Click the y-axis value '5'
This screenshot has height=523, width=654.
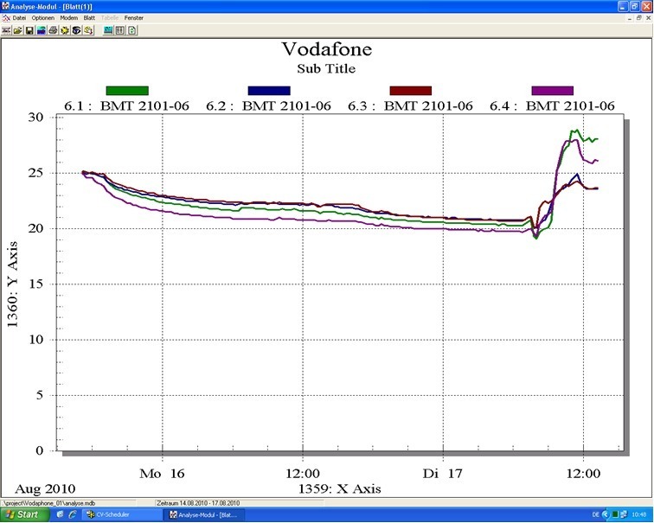point(40,395)
